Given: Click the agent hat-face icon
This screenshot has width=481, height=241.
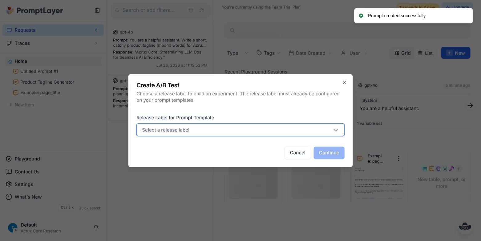Looking at the screenshot, I should pos(438,169).
